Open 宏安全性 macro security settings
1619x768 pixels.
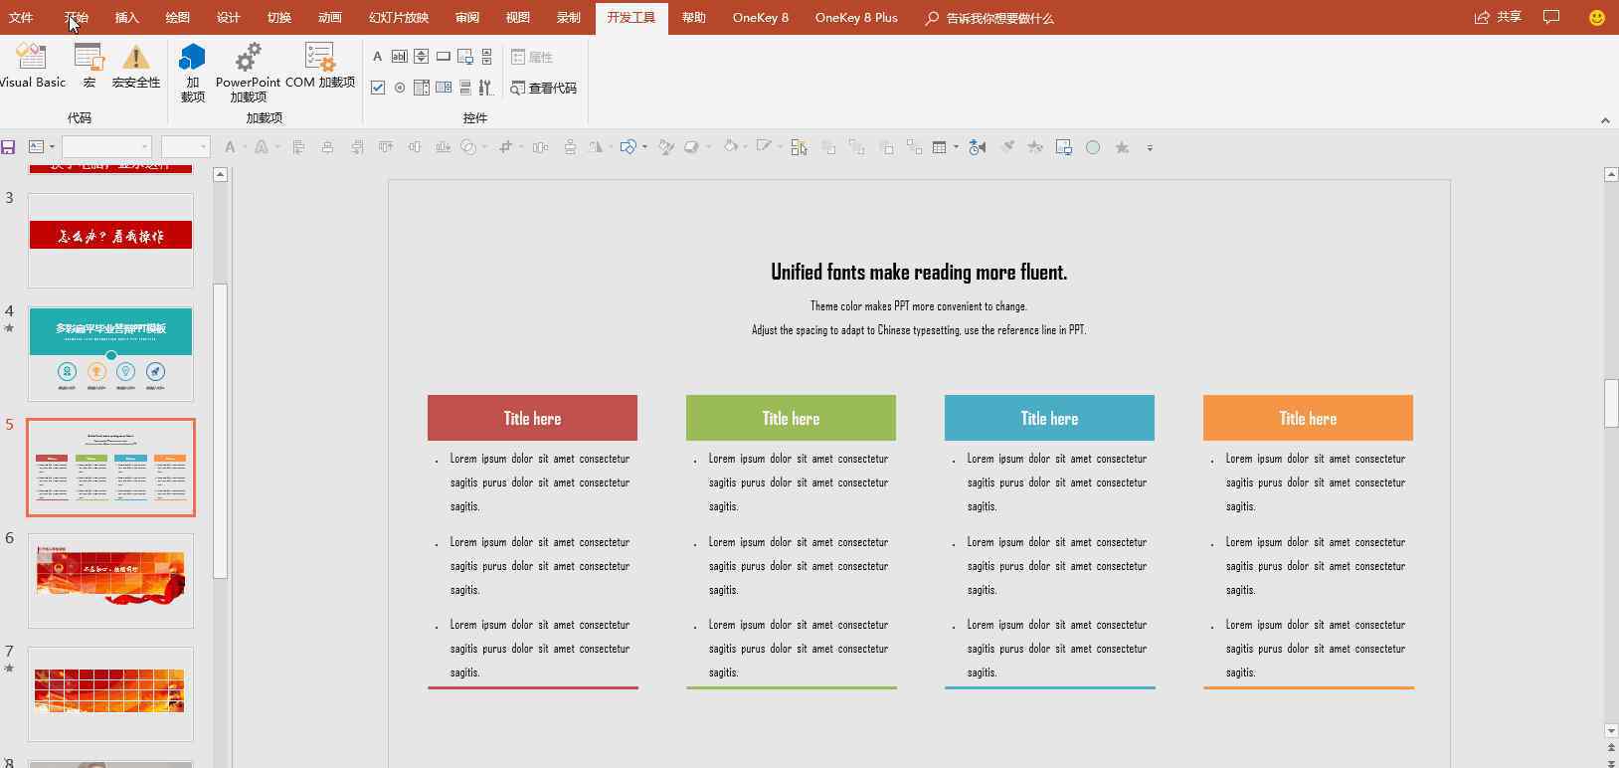tap(136, 66)
